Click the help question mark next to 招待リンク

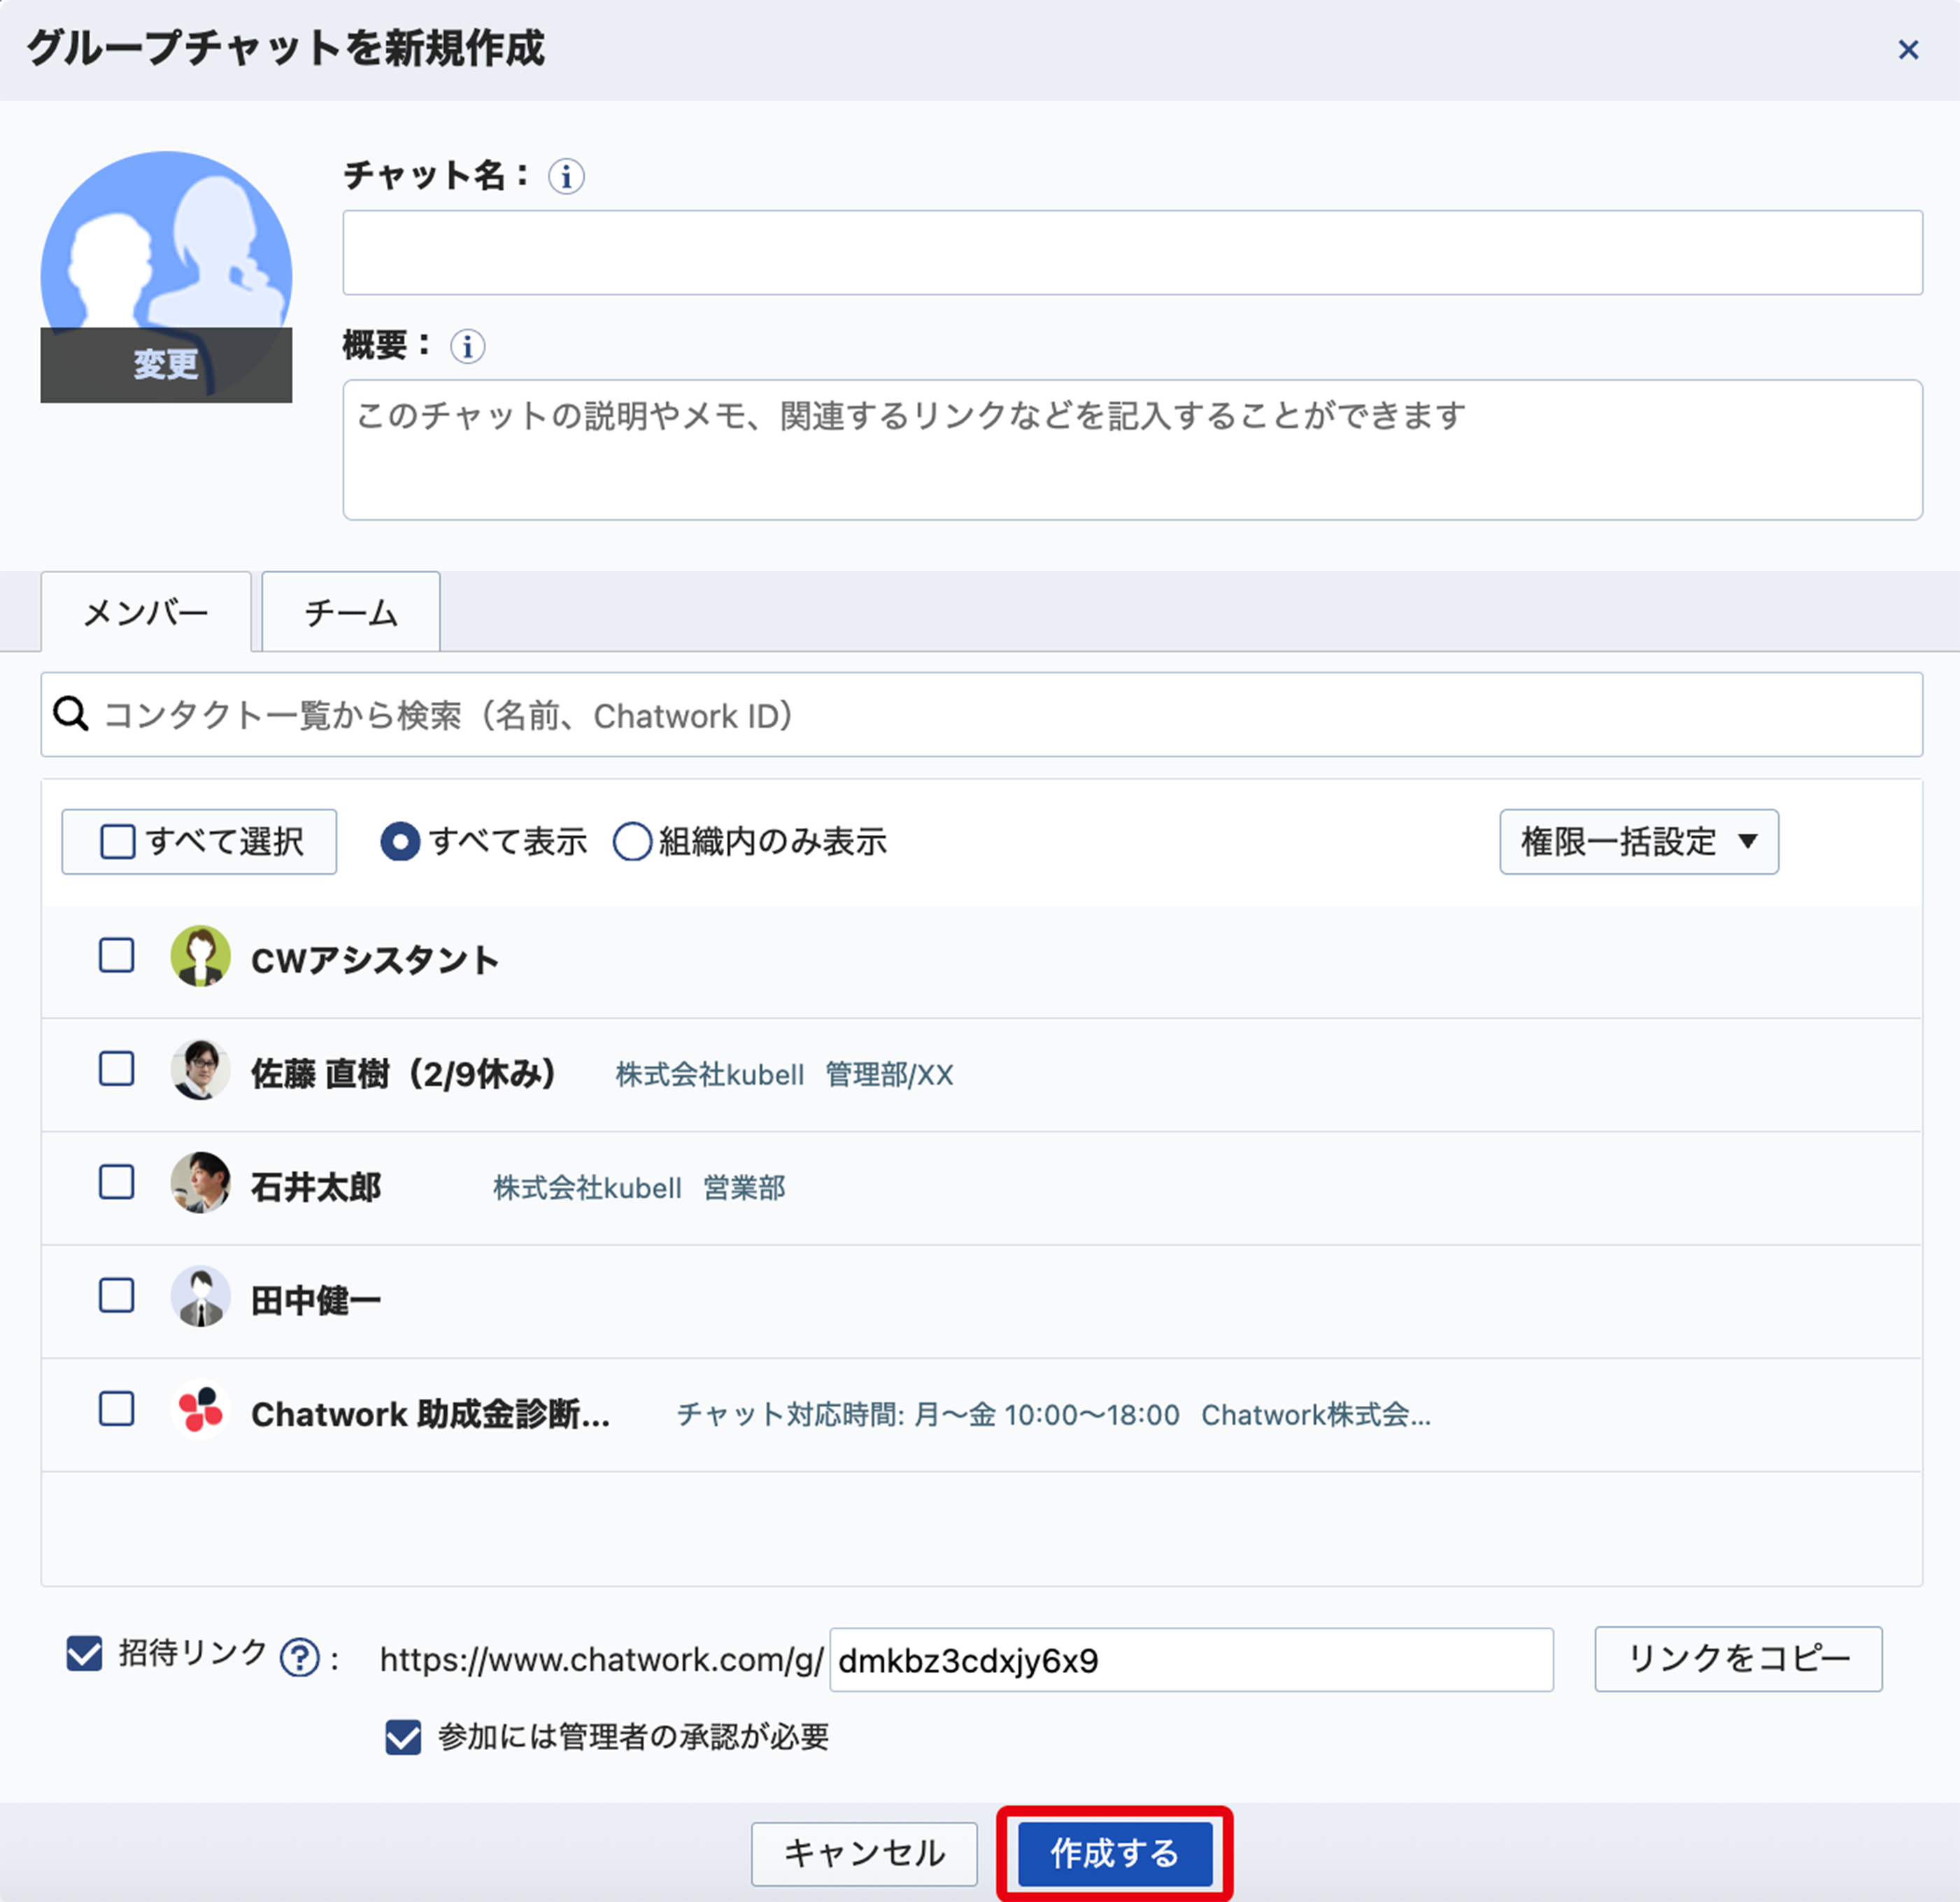click(x=299, y=1658)
